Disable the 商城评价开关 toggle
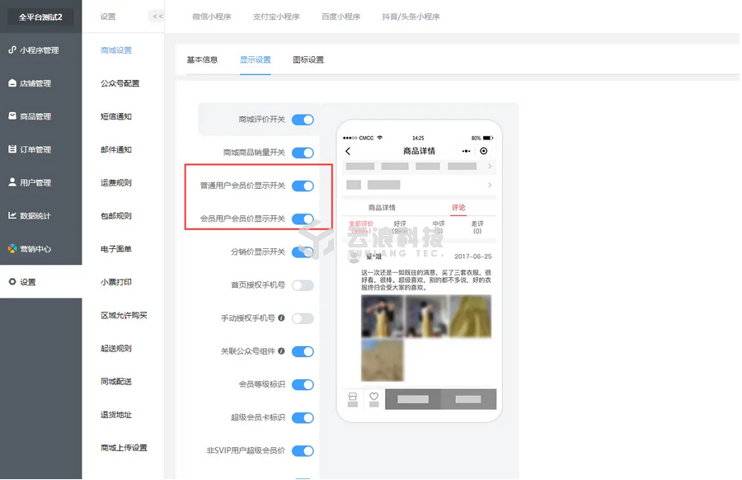The width and height of the screenshot is (742, 480). pyautogui.click(x=303, y=120)
